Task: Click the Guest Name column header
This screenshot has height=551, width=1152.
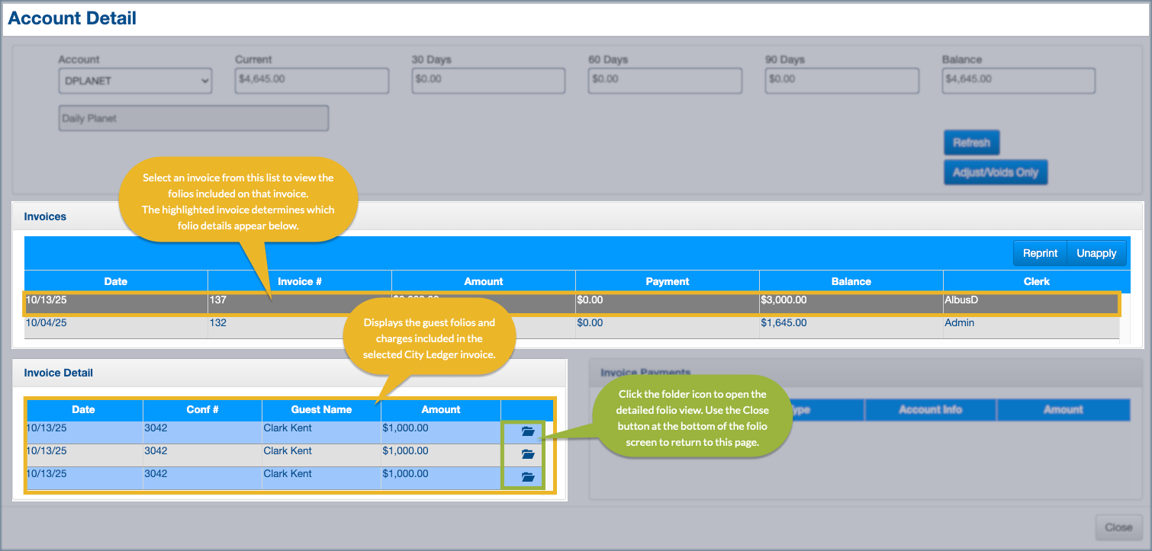Action: [321, 409]
